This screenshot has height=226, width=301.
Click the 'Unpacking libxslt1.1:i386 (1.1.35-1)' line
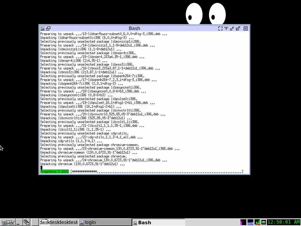pyautogui.click(x=76, y=129)
